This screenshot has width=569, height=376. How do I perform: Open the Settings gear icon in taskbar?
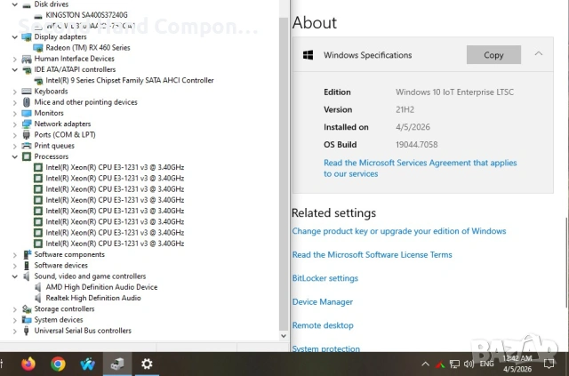click(x=147, y=364)
